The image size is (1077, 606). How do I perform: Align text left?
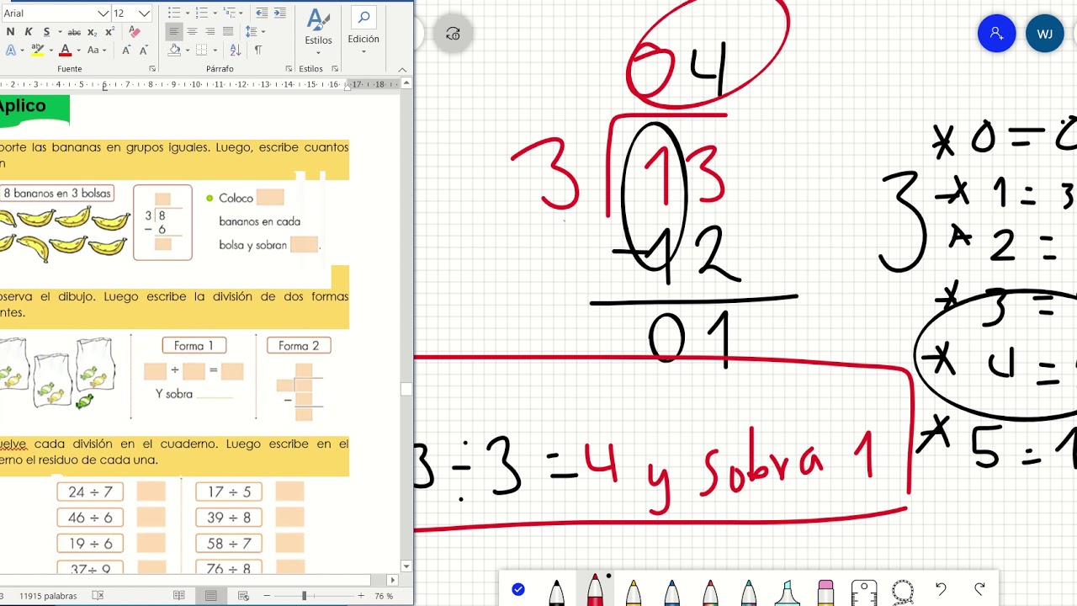coord(174,32)
